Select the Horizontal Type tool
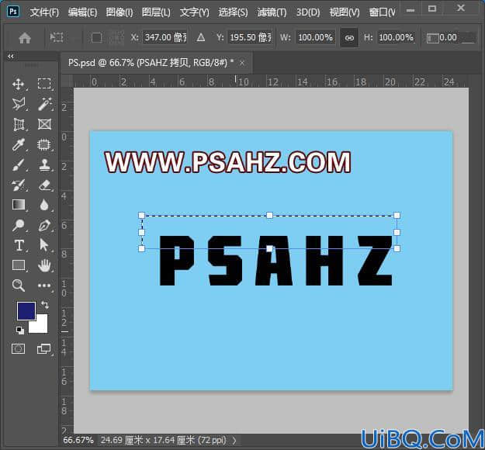The width and height of the screenshot is (485, 450). (x=19, y=245)
